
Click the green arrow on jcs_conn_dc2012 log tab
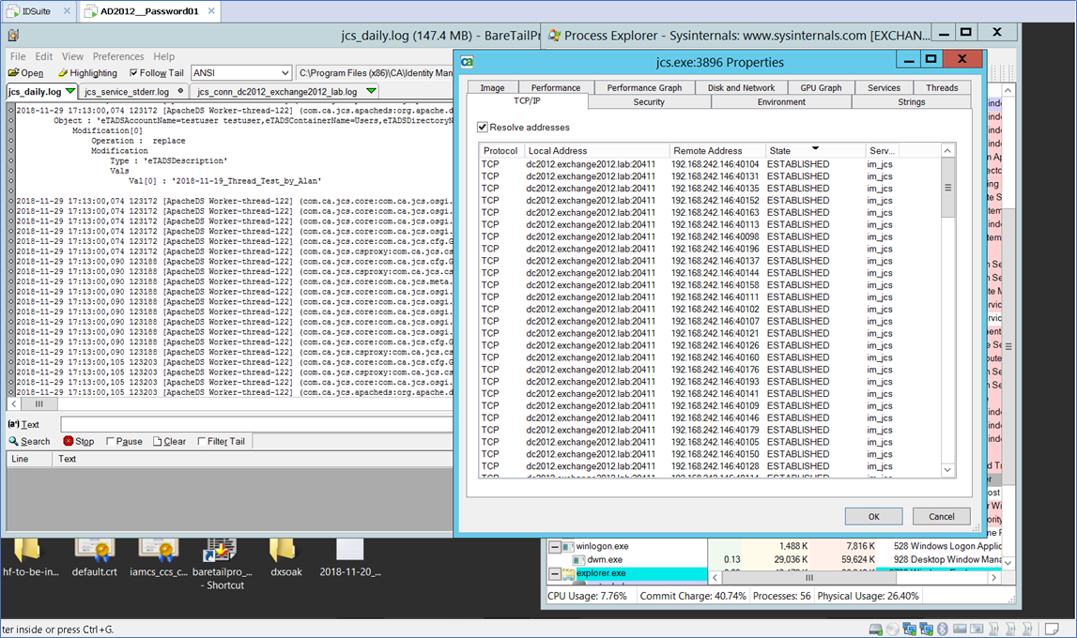[x=372, y=91]
